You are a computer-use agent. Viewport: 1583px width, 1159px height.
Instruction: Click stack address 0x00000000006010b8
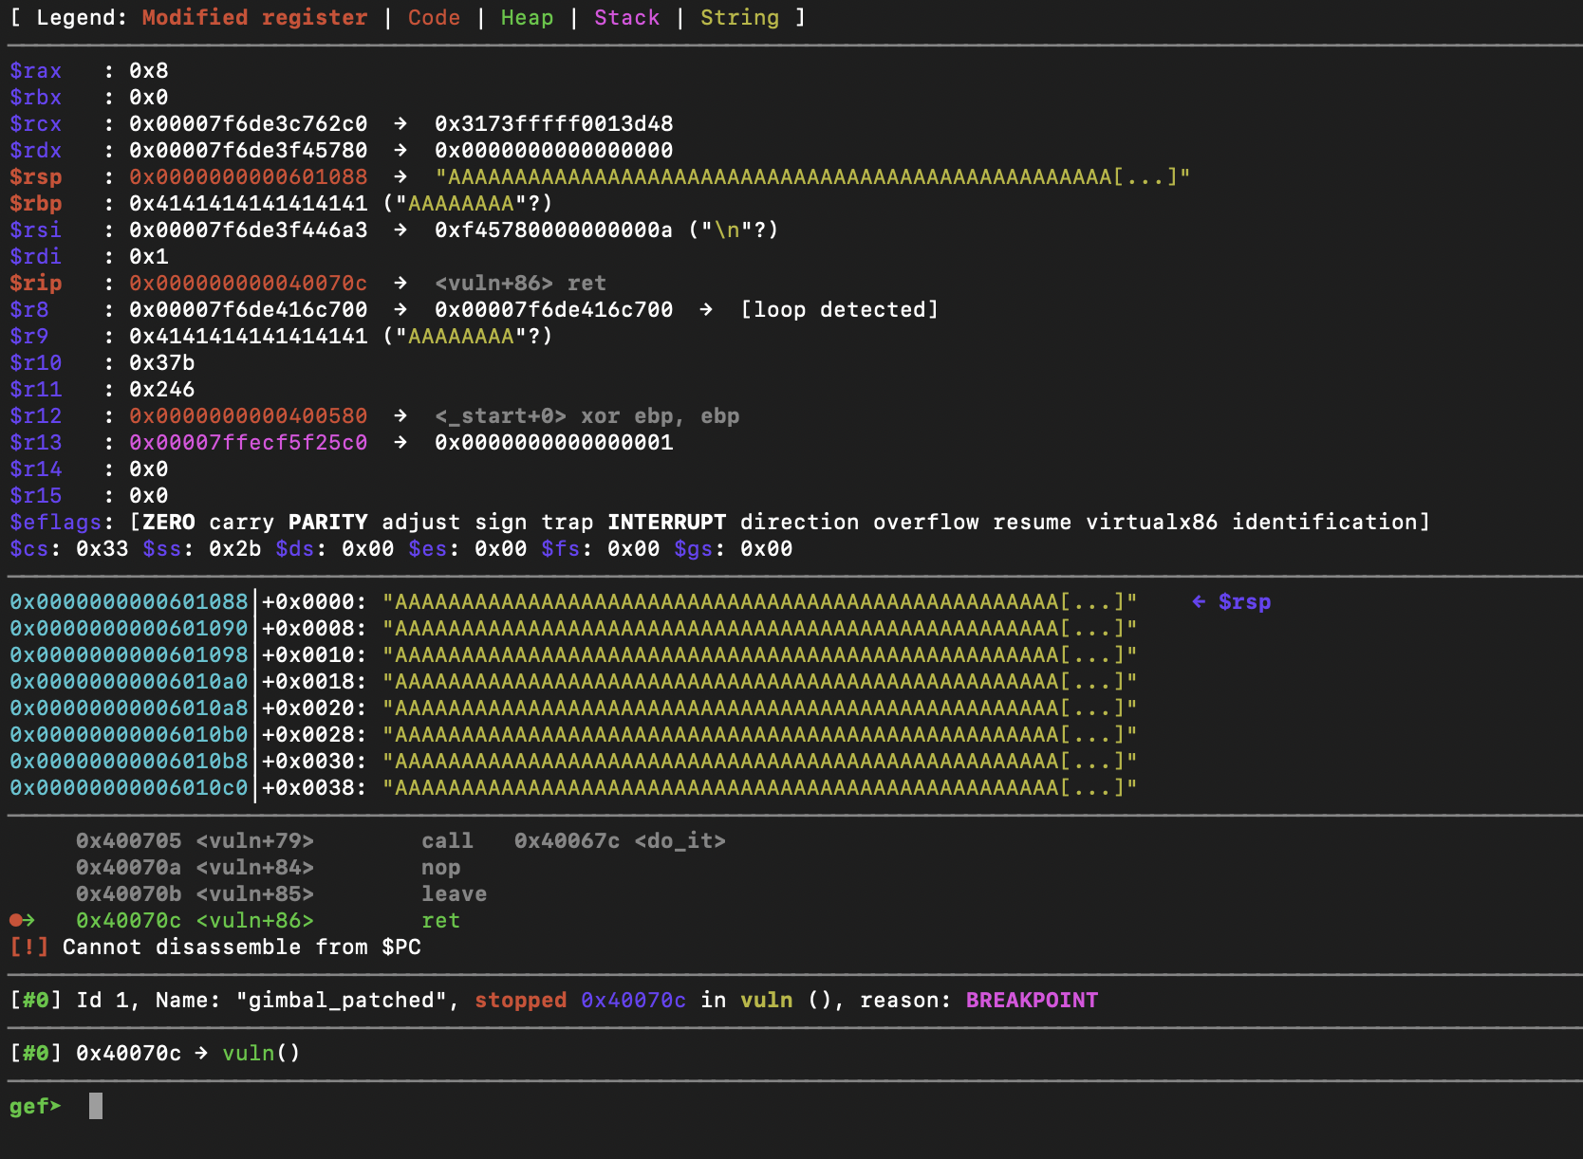129,762
